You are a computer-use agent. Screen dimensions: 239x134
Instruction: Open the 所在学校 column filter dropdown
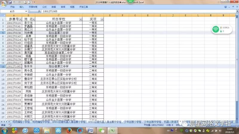[x=80, y=19]
